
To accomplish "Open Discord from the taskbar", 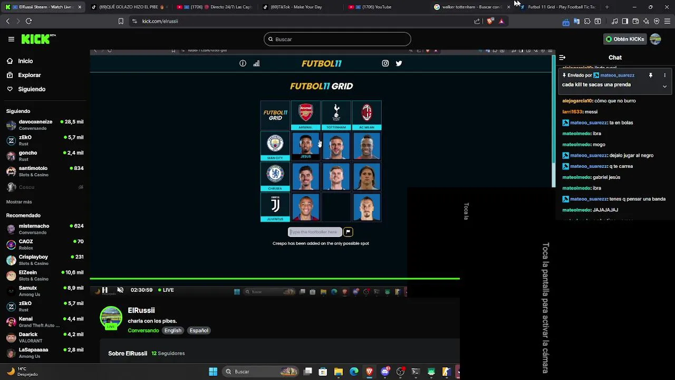I will 385,372.
